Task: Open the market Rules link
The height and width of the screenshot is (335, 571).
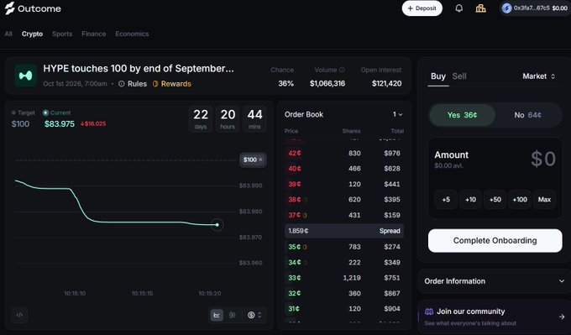Action: (133, 84)
